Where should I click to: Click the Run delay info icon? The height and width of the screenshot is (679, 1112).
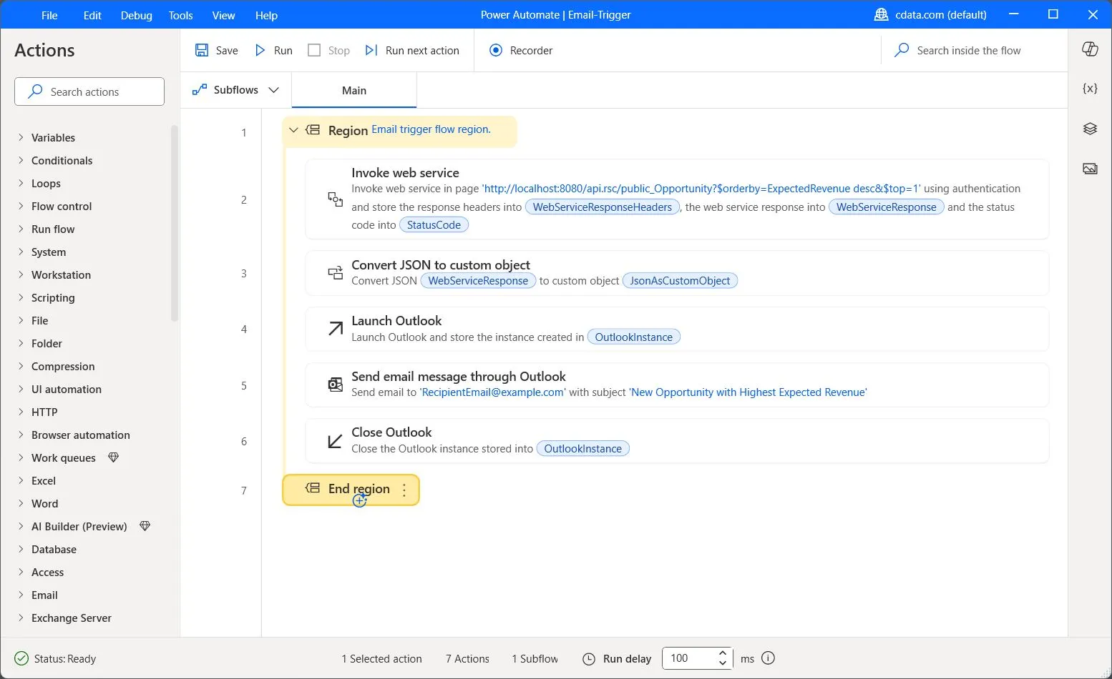pos(768,658)
